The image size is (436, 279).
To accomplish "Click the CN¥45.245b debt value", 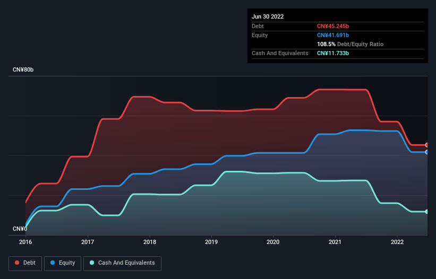I will tap(333, 26).
